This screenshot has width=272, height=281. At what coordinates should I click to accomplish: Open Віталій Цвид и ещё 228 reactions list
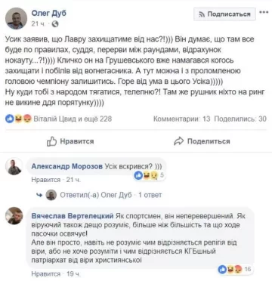pos(73,119)
